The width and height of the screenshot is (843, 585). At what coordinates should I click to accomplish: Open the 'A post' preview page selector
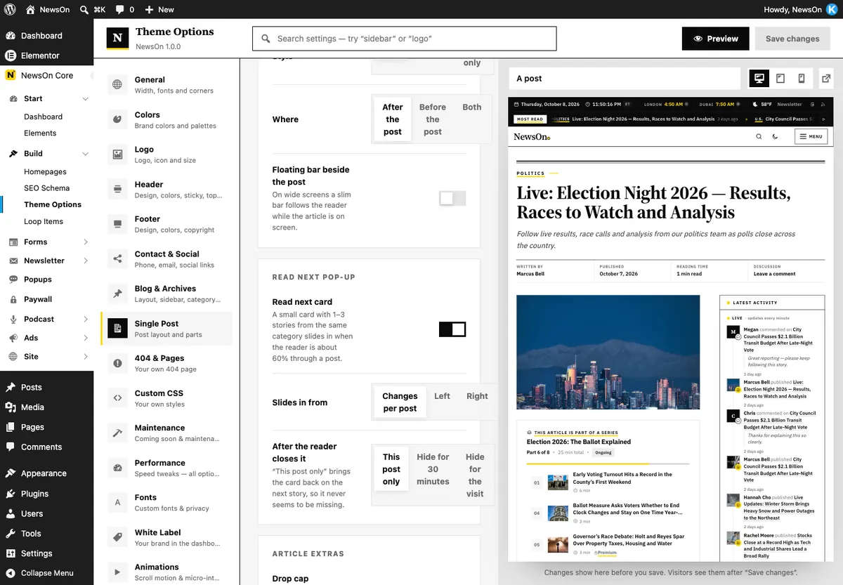click(x=625, y=79)
